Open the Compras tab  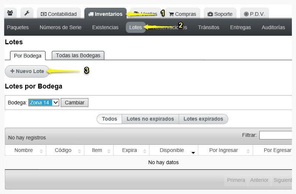182,14
